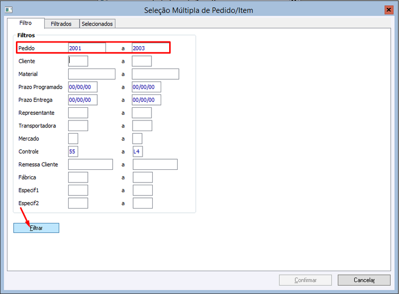The width and height of the screenshot is (399, 294).
Task: Click the Fábrica start field
Action: [78, 177]
